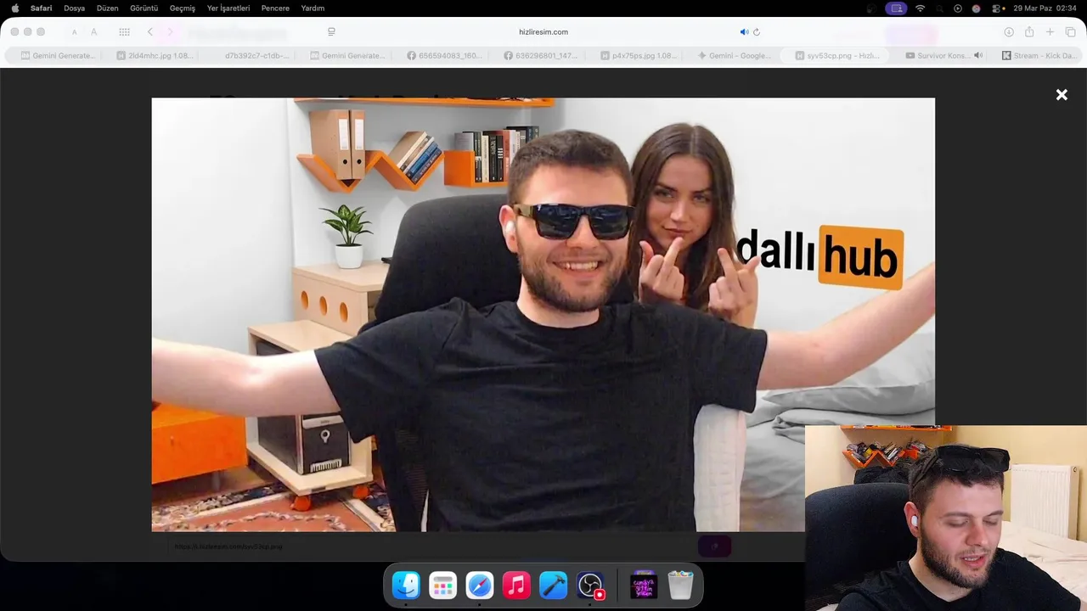Click the purple screen-sharing menu bar icon

(x=896, y=8)
